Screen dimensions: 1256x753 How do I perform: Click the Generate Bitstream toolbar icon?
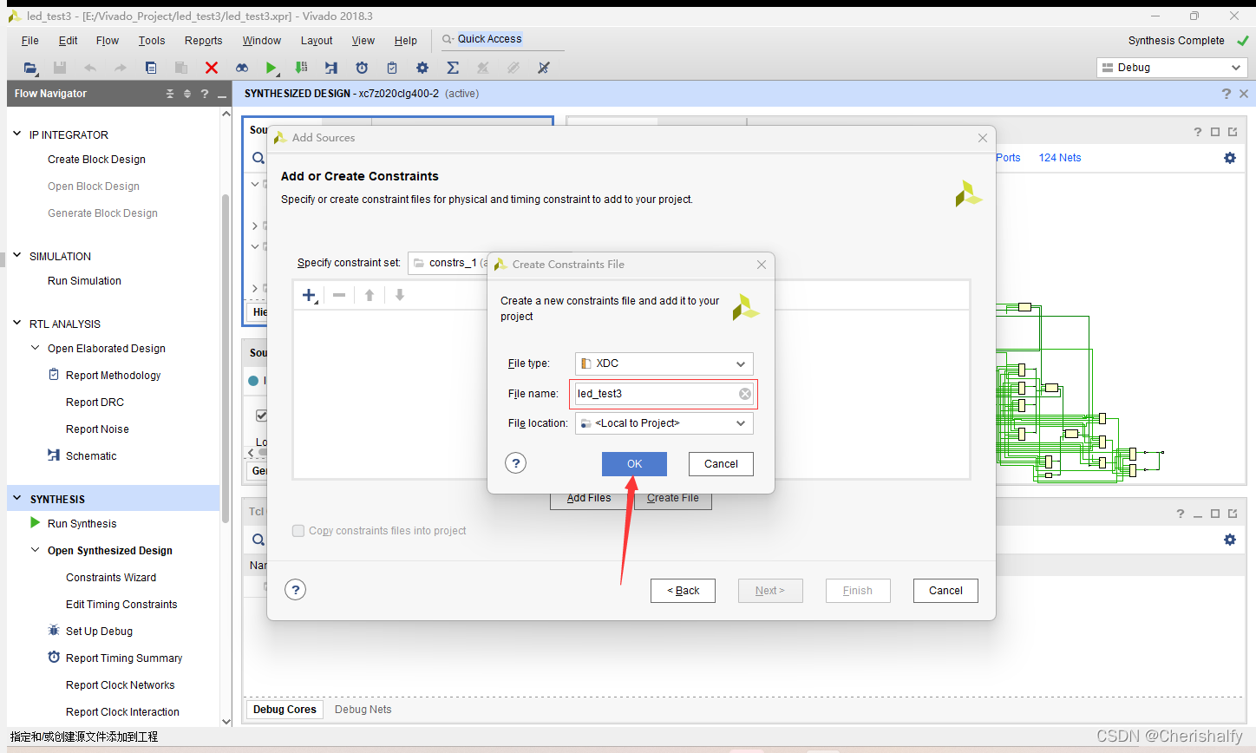(x=301, y=68)
